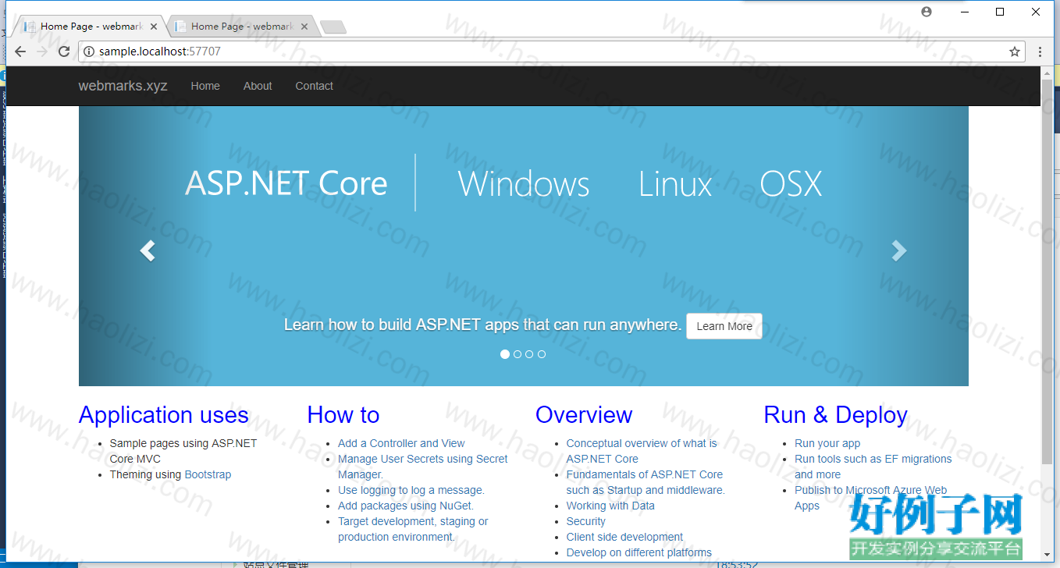Screen dimensions: 1060x568
Task: Show the previous carousel slide
Action: tap(147, 250)
